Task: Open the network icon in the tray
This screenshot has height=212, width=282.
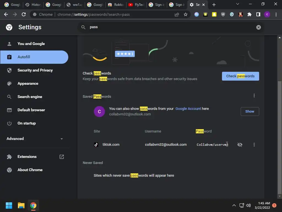Action: 242,205
